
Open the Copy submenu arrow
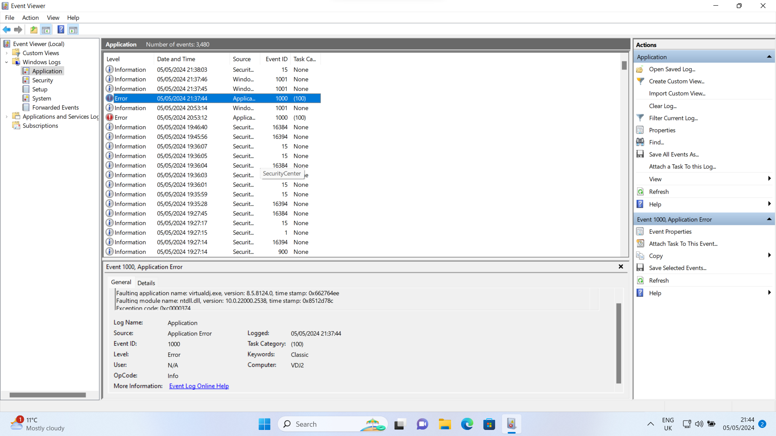coord(769,256)
